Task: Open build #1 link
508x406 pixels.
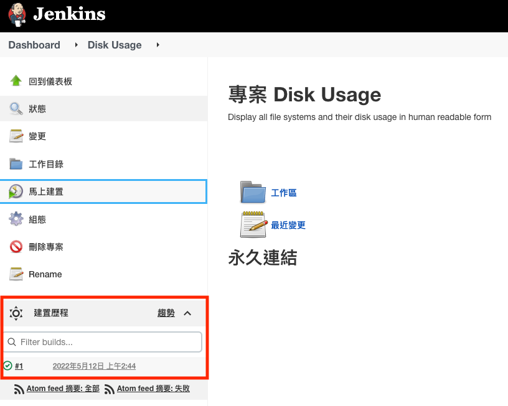Action: pos(19,366)
